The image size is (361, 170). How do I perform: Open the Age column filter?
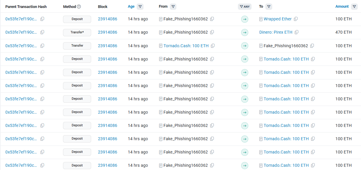click(140, 6)
